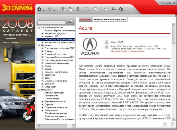Select the Спецраздел tree item
Screen dimensions: 177x130
(50, 87)
